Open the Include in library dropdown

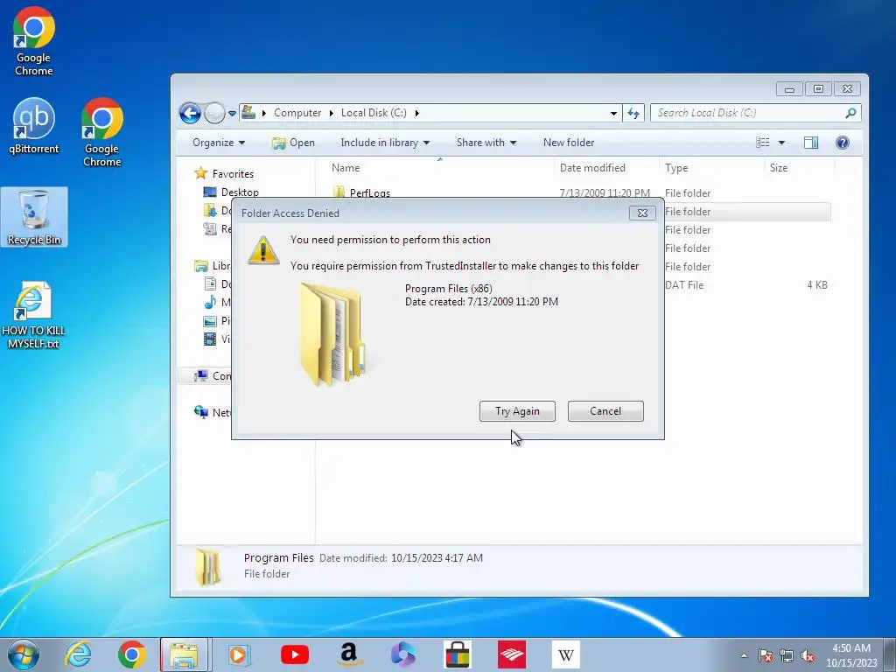[x=385, y=143]
